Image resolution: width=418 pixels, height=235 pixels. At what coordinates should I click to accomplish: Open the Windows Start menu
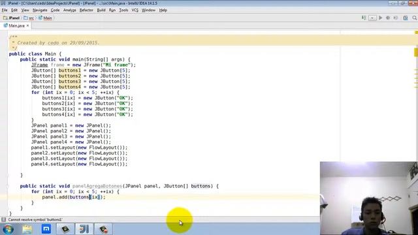click(8, 229)
